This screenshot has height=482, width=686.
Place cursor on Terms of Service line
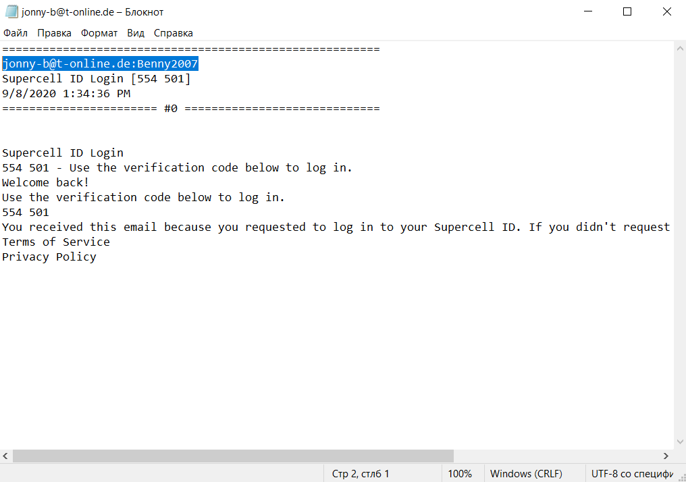[56, 242]
